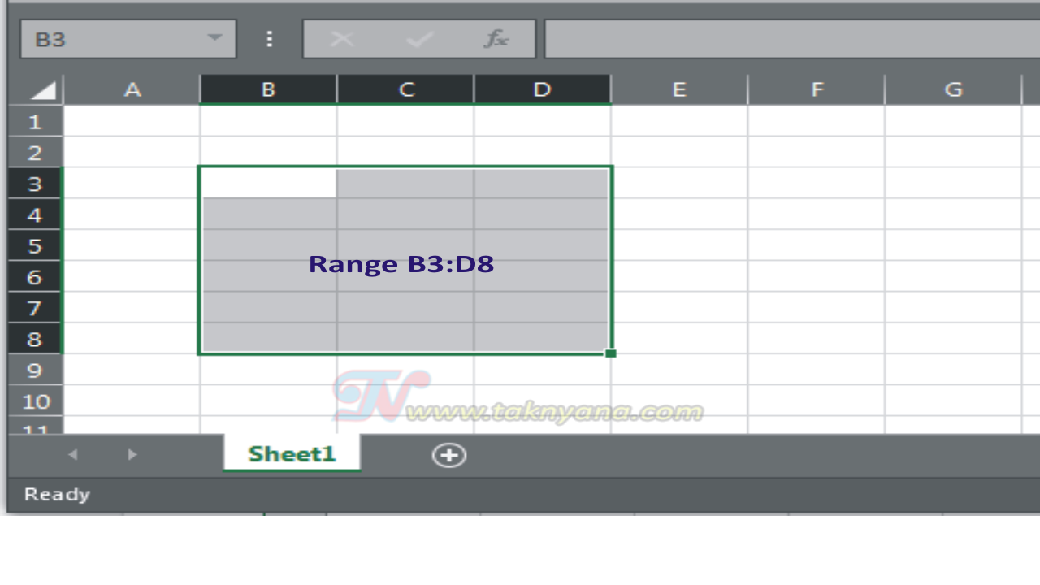Select cell E5 in the grid
The image size is (1040, 585).
click(679, 245)
